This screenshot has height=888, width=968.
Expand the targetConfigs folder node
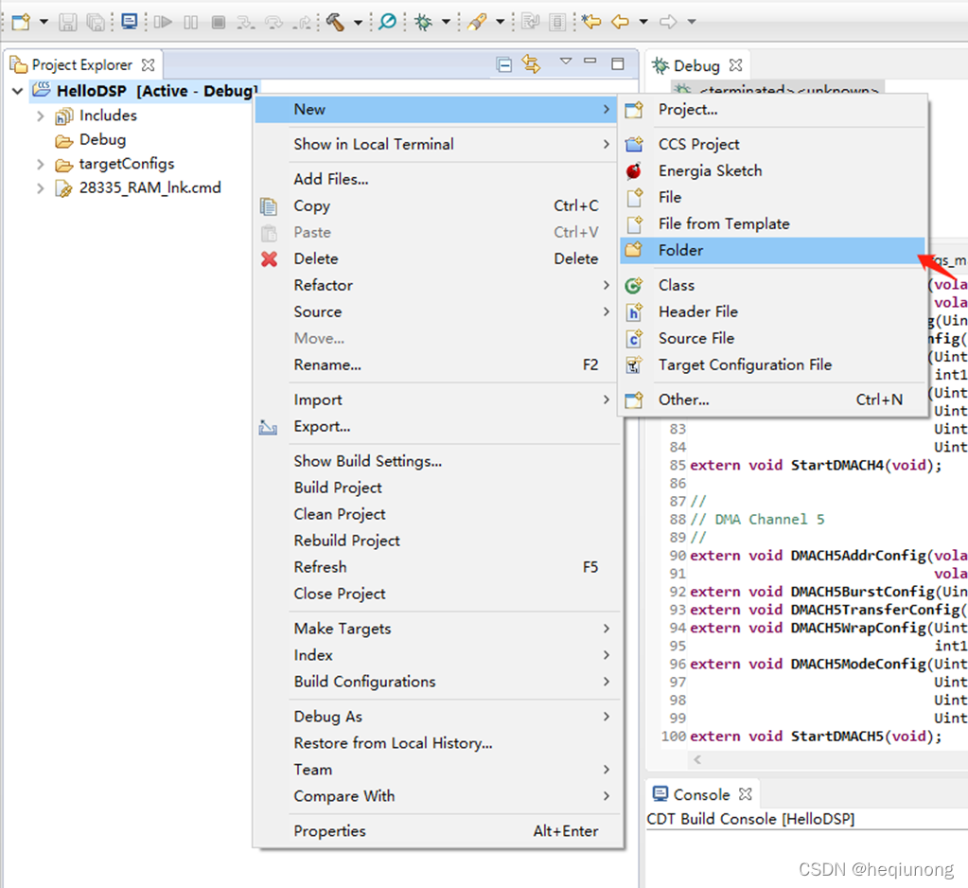coord(40,165)
